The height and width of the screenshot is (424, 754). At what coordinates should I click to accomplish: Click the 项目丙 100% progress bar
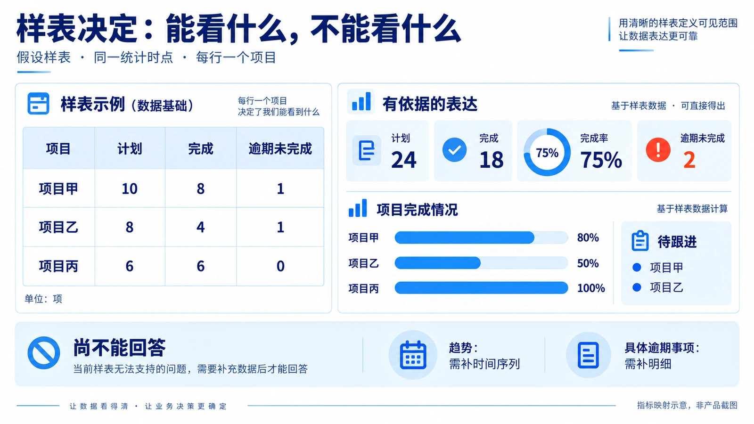point(481,288)
